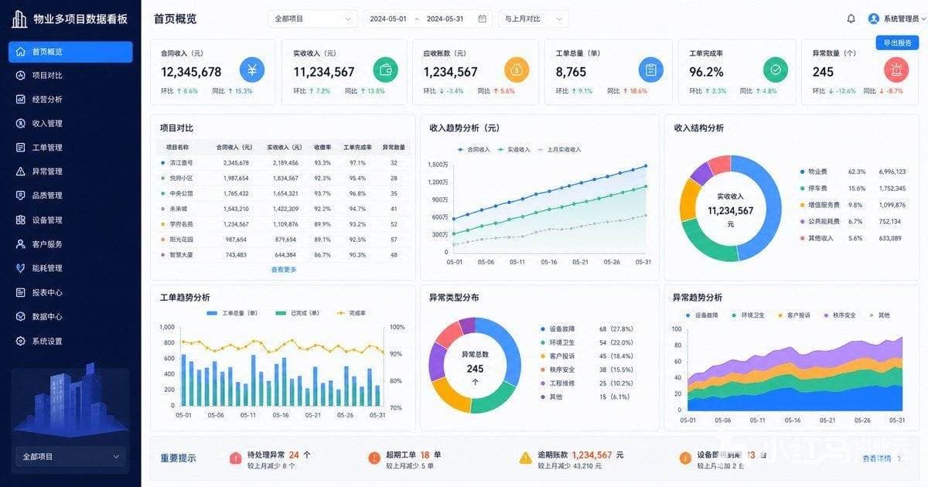This screenshot has width=928, height=487.
Task: Click the 2024-05-01 start date field
Action: pos(388,19)
